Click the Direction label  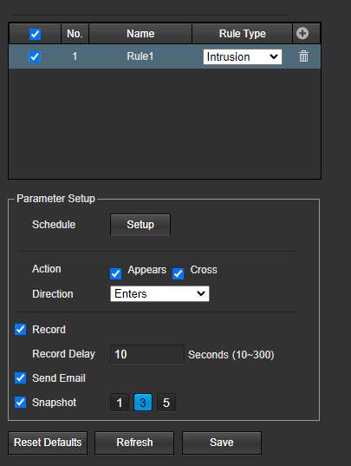tap(53, 294)
